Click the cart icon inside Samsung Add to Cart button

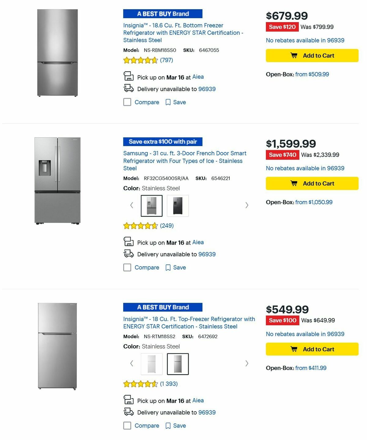click(294, 183)
